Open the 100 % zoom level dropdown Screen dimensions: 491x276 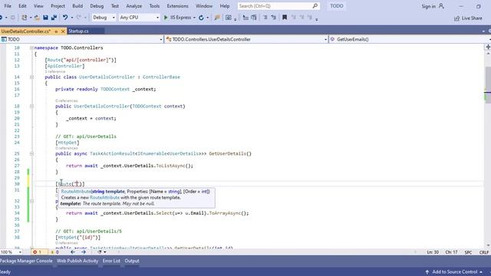click(12, 252)
